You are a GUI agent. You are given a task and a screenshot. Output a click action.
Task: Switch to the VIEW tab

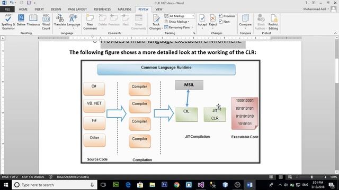coord(159,9)
